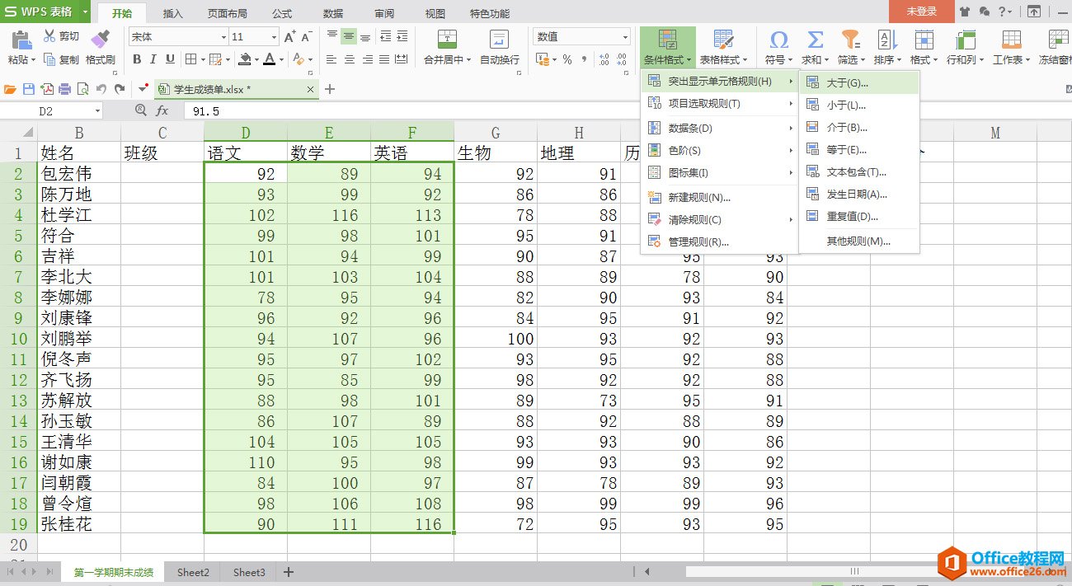Click the save icon in quick access
Viewport: 1072px width, 586px height.
tap(29, 89)
